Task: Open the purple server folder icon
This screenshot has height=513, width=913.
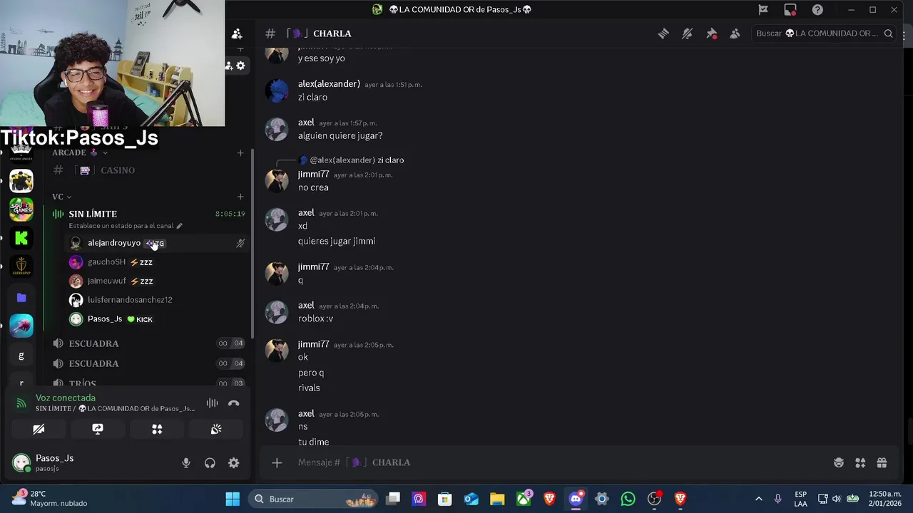Action: click(21, 297)
